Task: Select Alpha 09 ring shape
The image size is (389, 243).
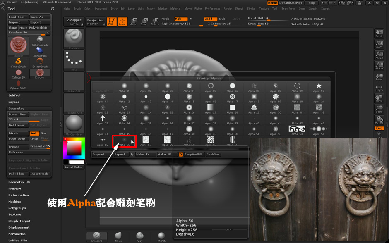Action: (297, 88)
